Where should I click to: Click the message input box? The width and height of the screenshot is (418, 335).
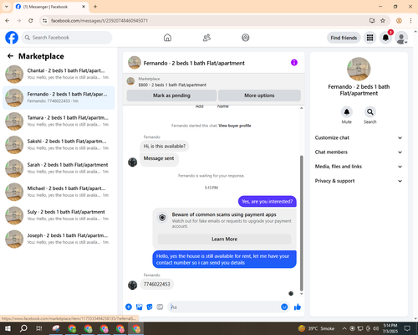[224, 307]
